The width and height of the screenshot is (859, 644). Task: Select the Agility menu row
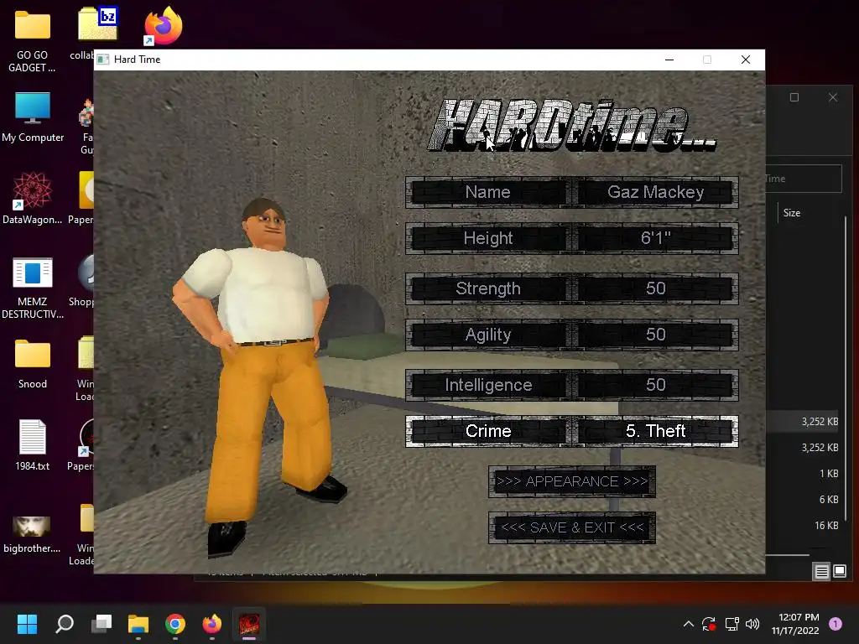(x=572, y=335)
